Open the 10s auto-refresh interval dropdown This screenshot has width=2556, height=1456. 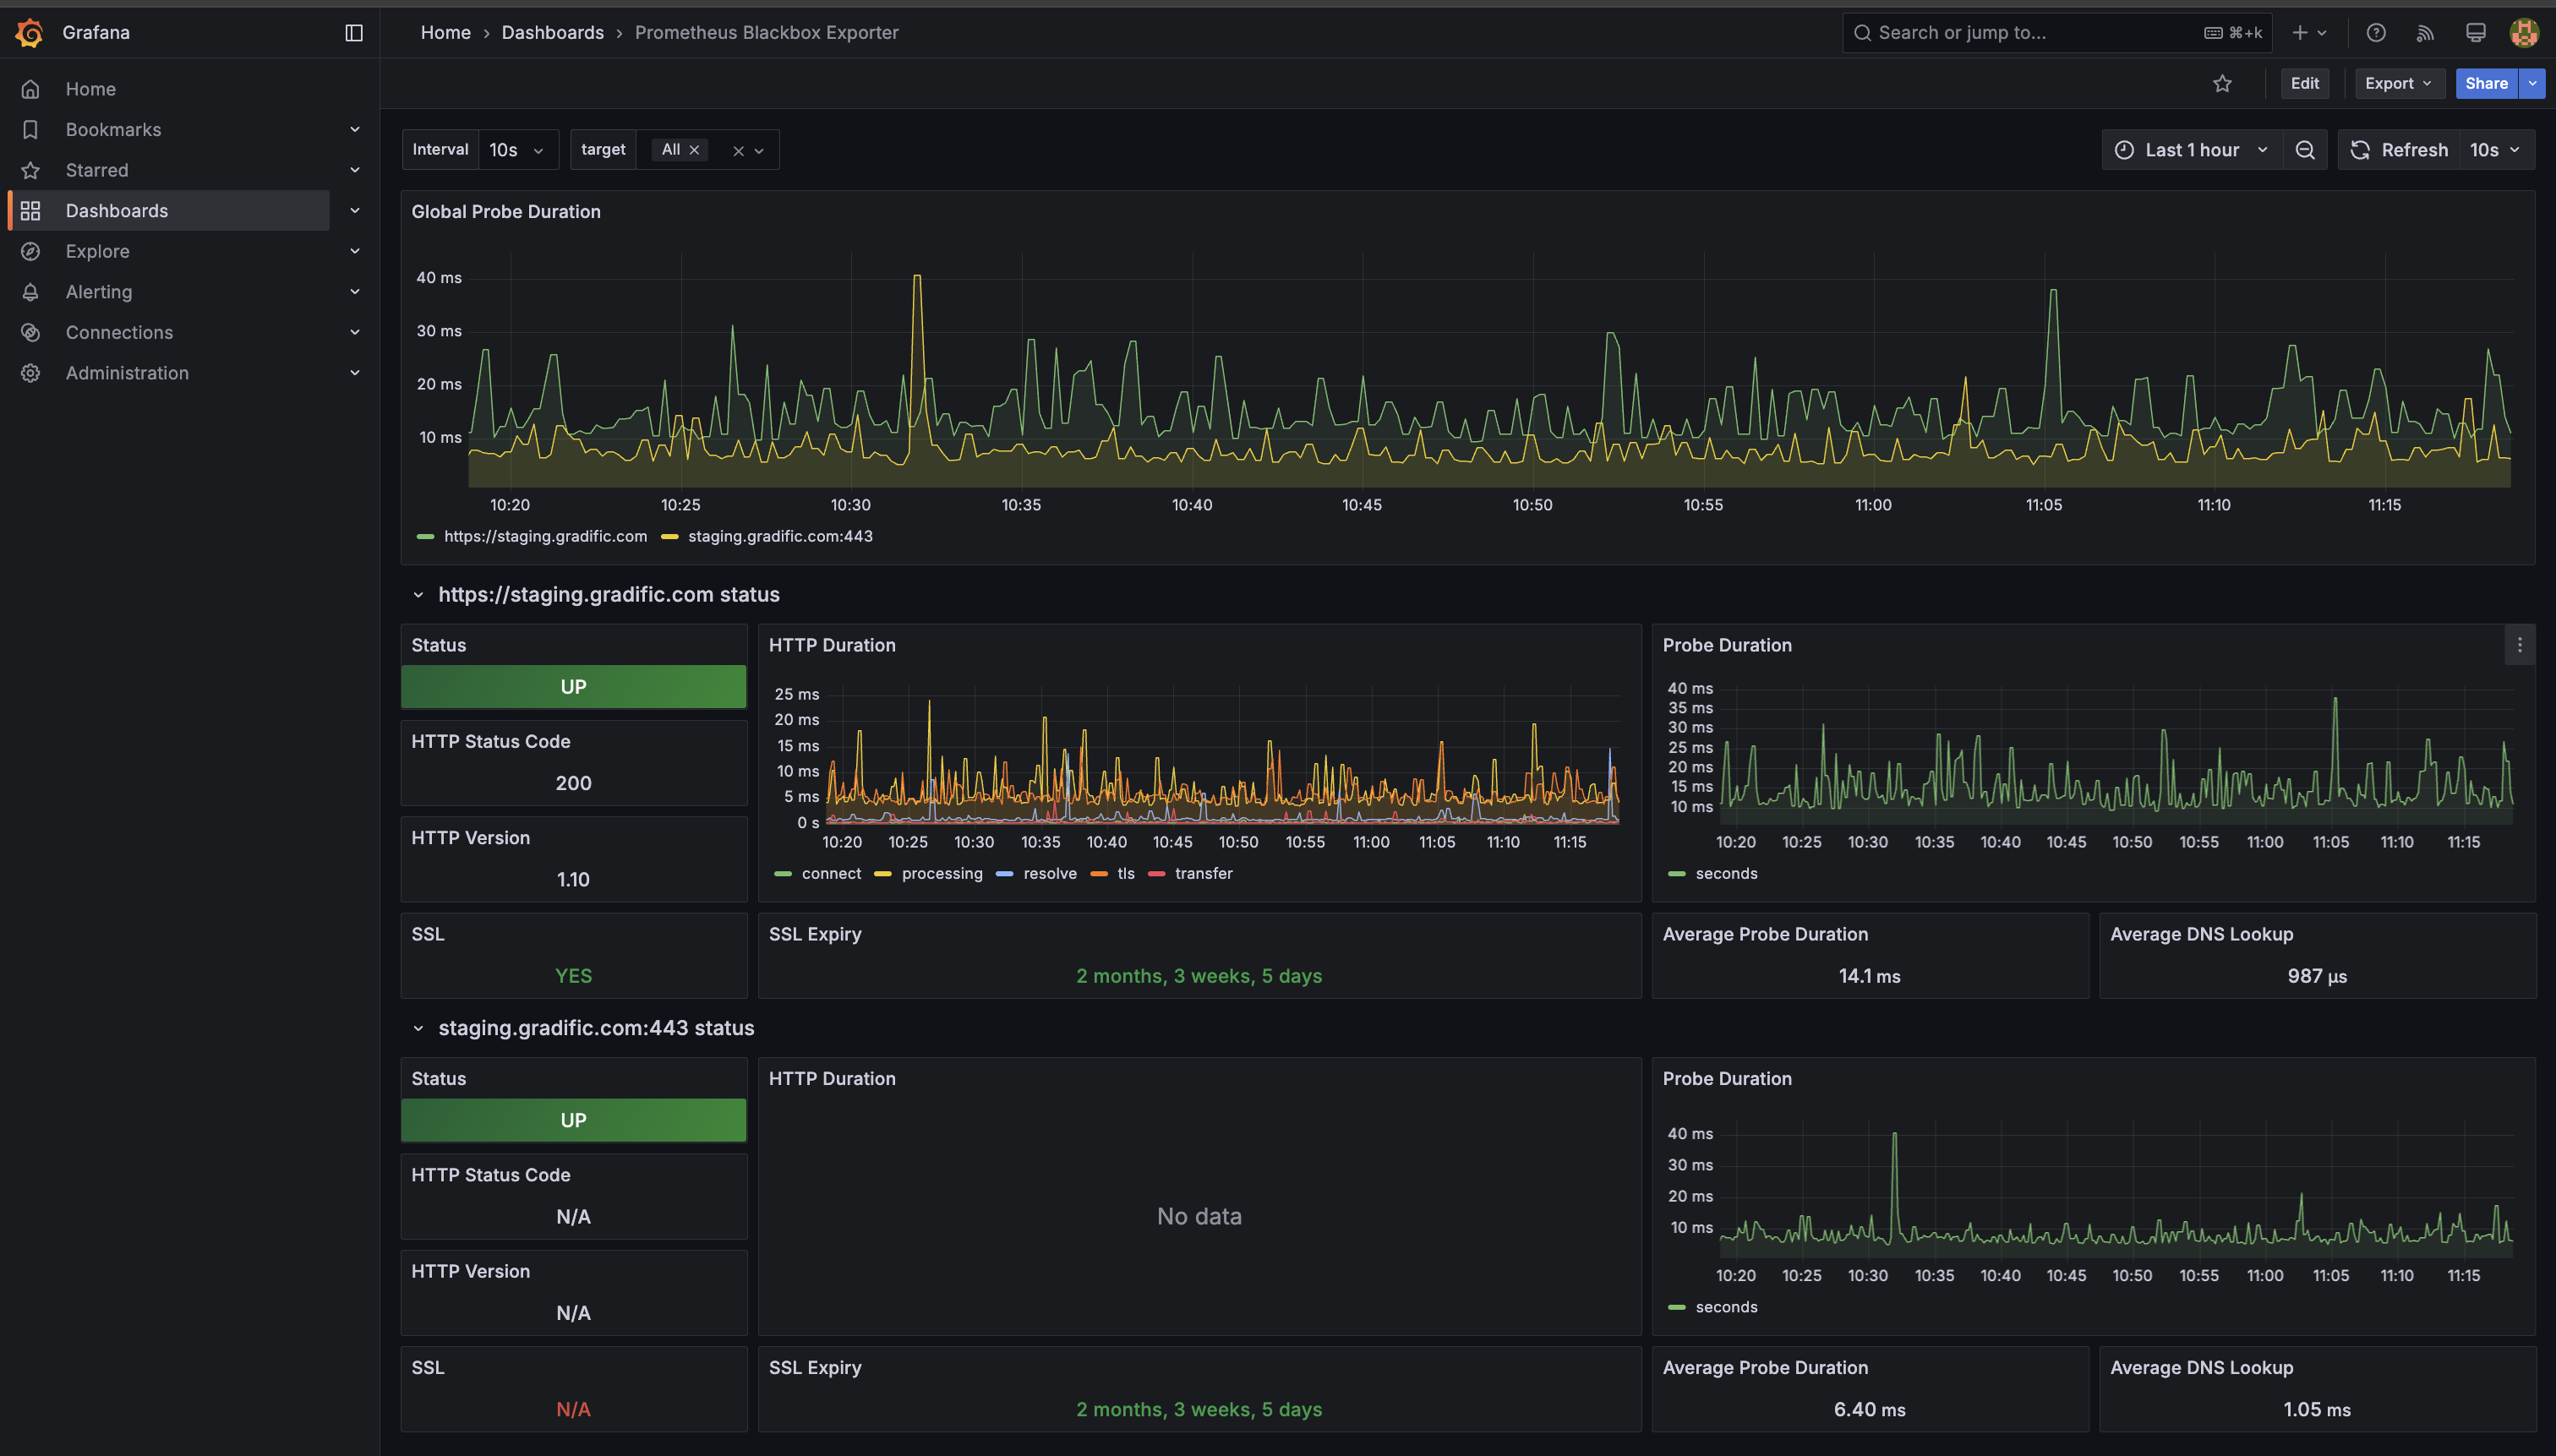pos(2496,150)
